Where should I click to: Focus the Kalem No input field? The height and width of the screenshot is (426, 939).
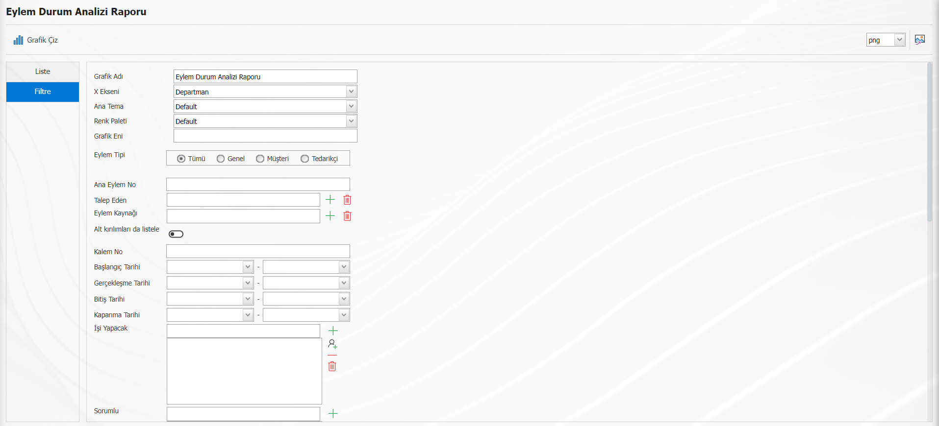(x=258, y=251)
